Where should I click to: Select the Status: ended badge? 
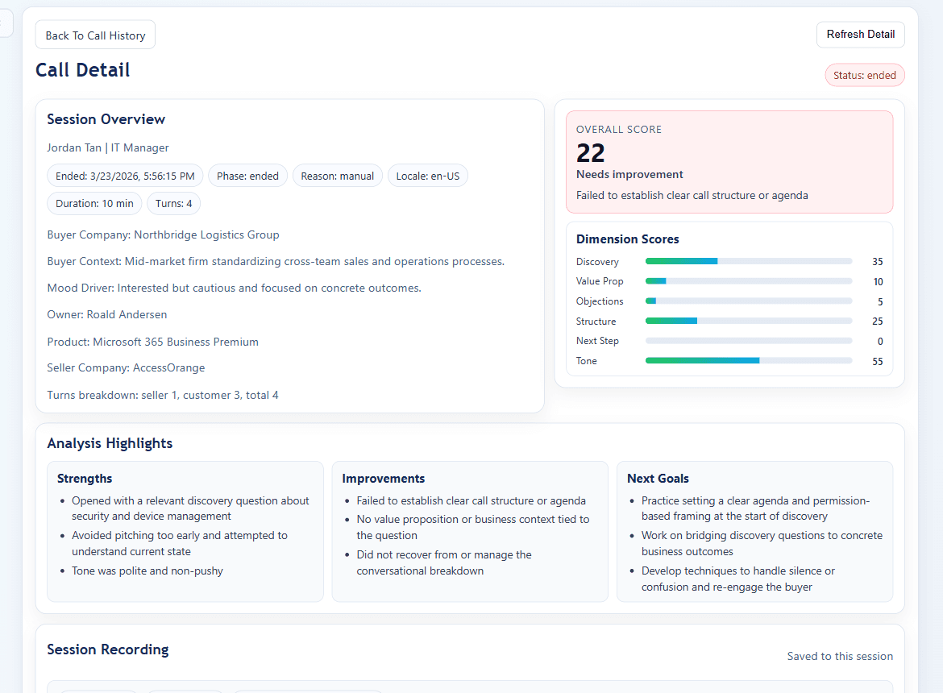(865, 74)
